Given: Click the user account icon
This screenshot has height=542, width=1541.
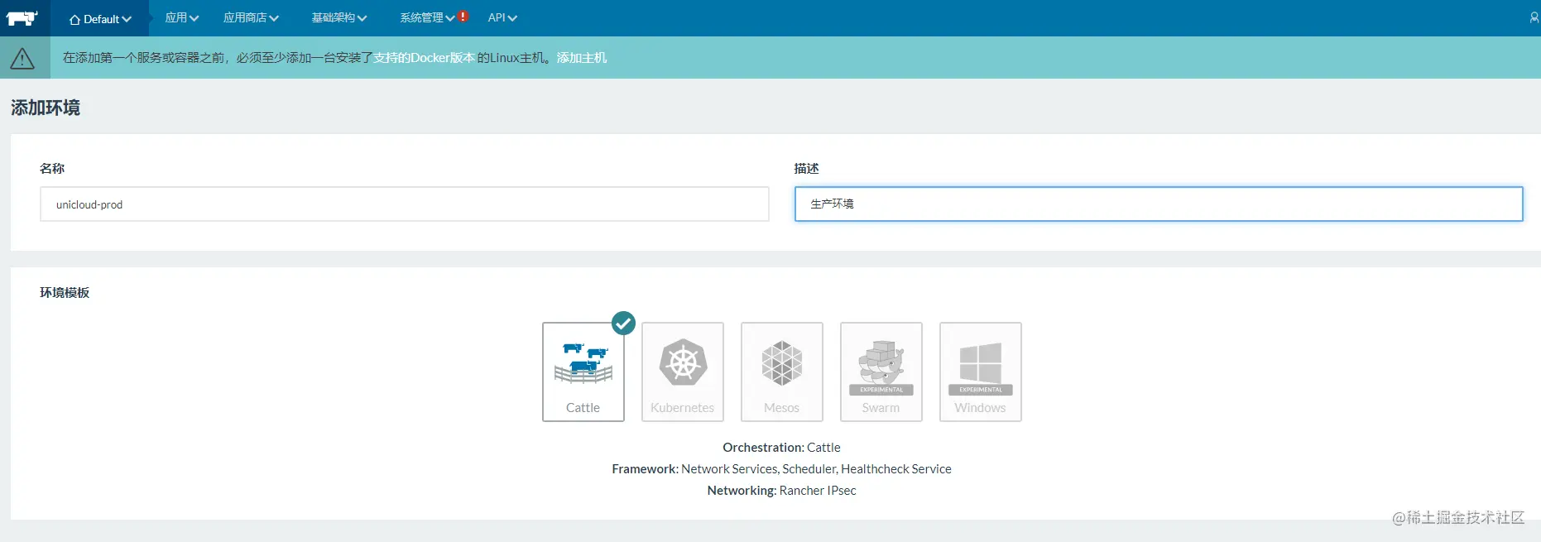Looking at the screenshot, I should click(1534, 17).
